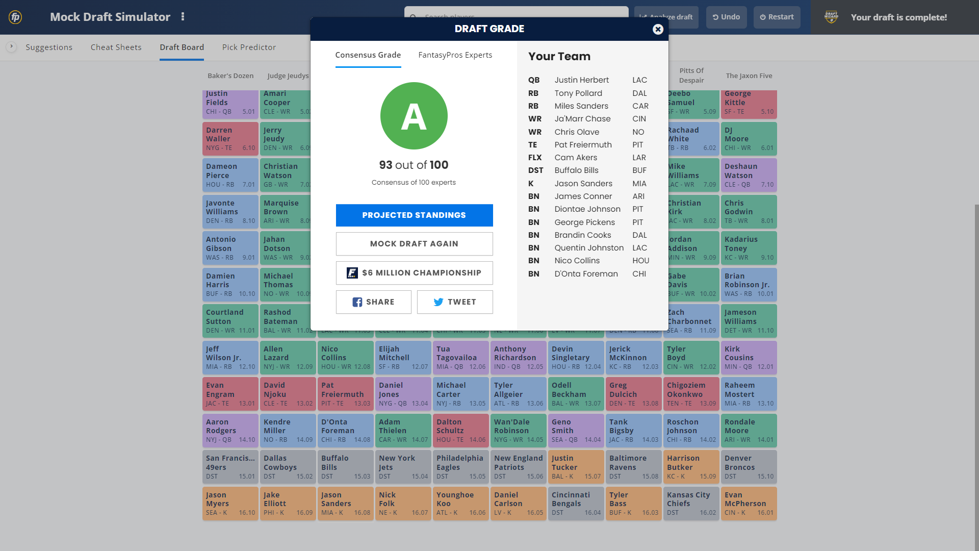This screenshot has height=551, width=979.
Task: Click the Draft Board navigation tab
Action: 182,47
